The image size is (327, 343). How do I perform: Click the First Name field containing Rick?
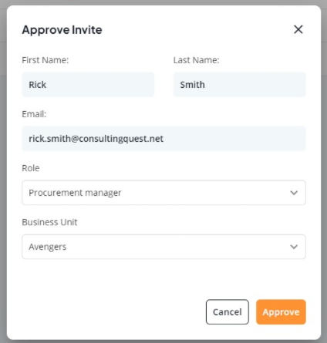pyautogui.click(x=88, y=85)
